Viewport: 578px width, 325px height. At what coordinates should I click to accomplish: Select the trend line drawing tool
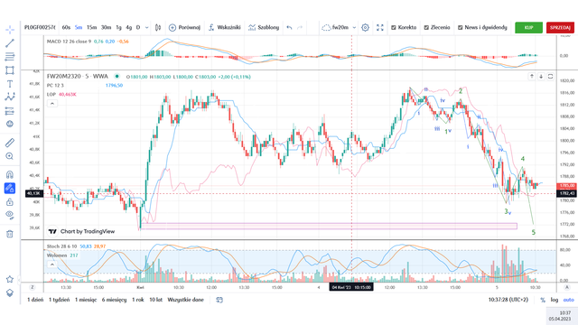coord(10,43)
